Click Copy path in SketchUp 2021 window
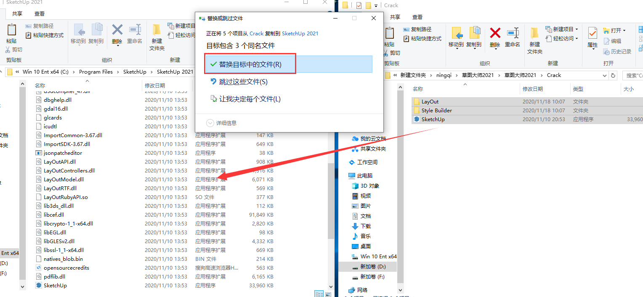 40,26
